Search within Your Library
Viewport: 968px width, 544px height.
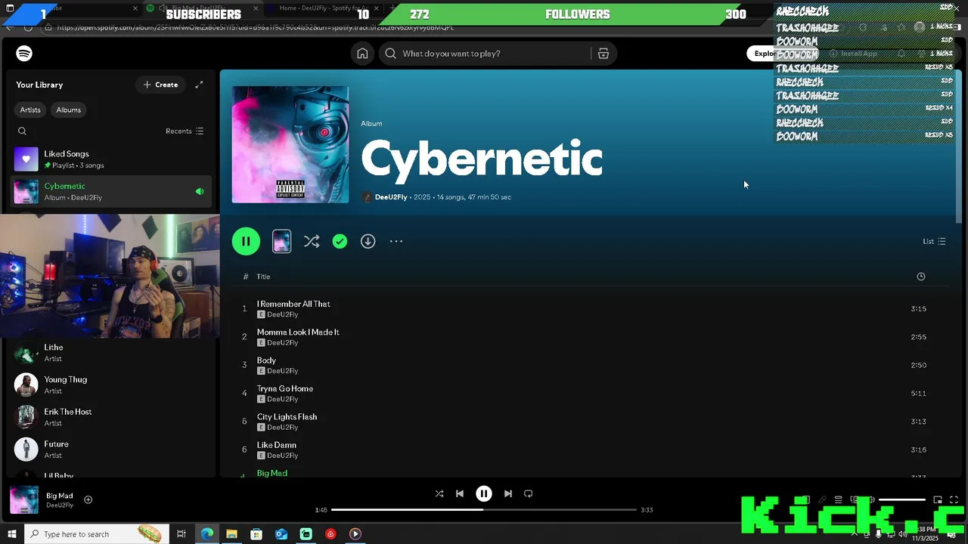tap(22, 131)
